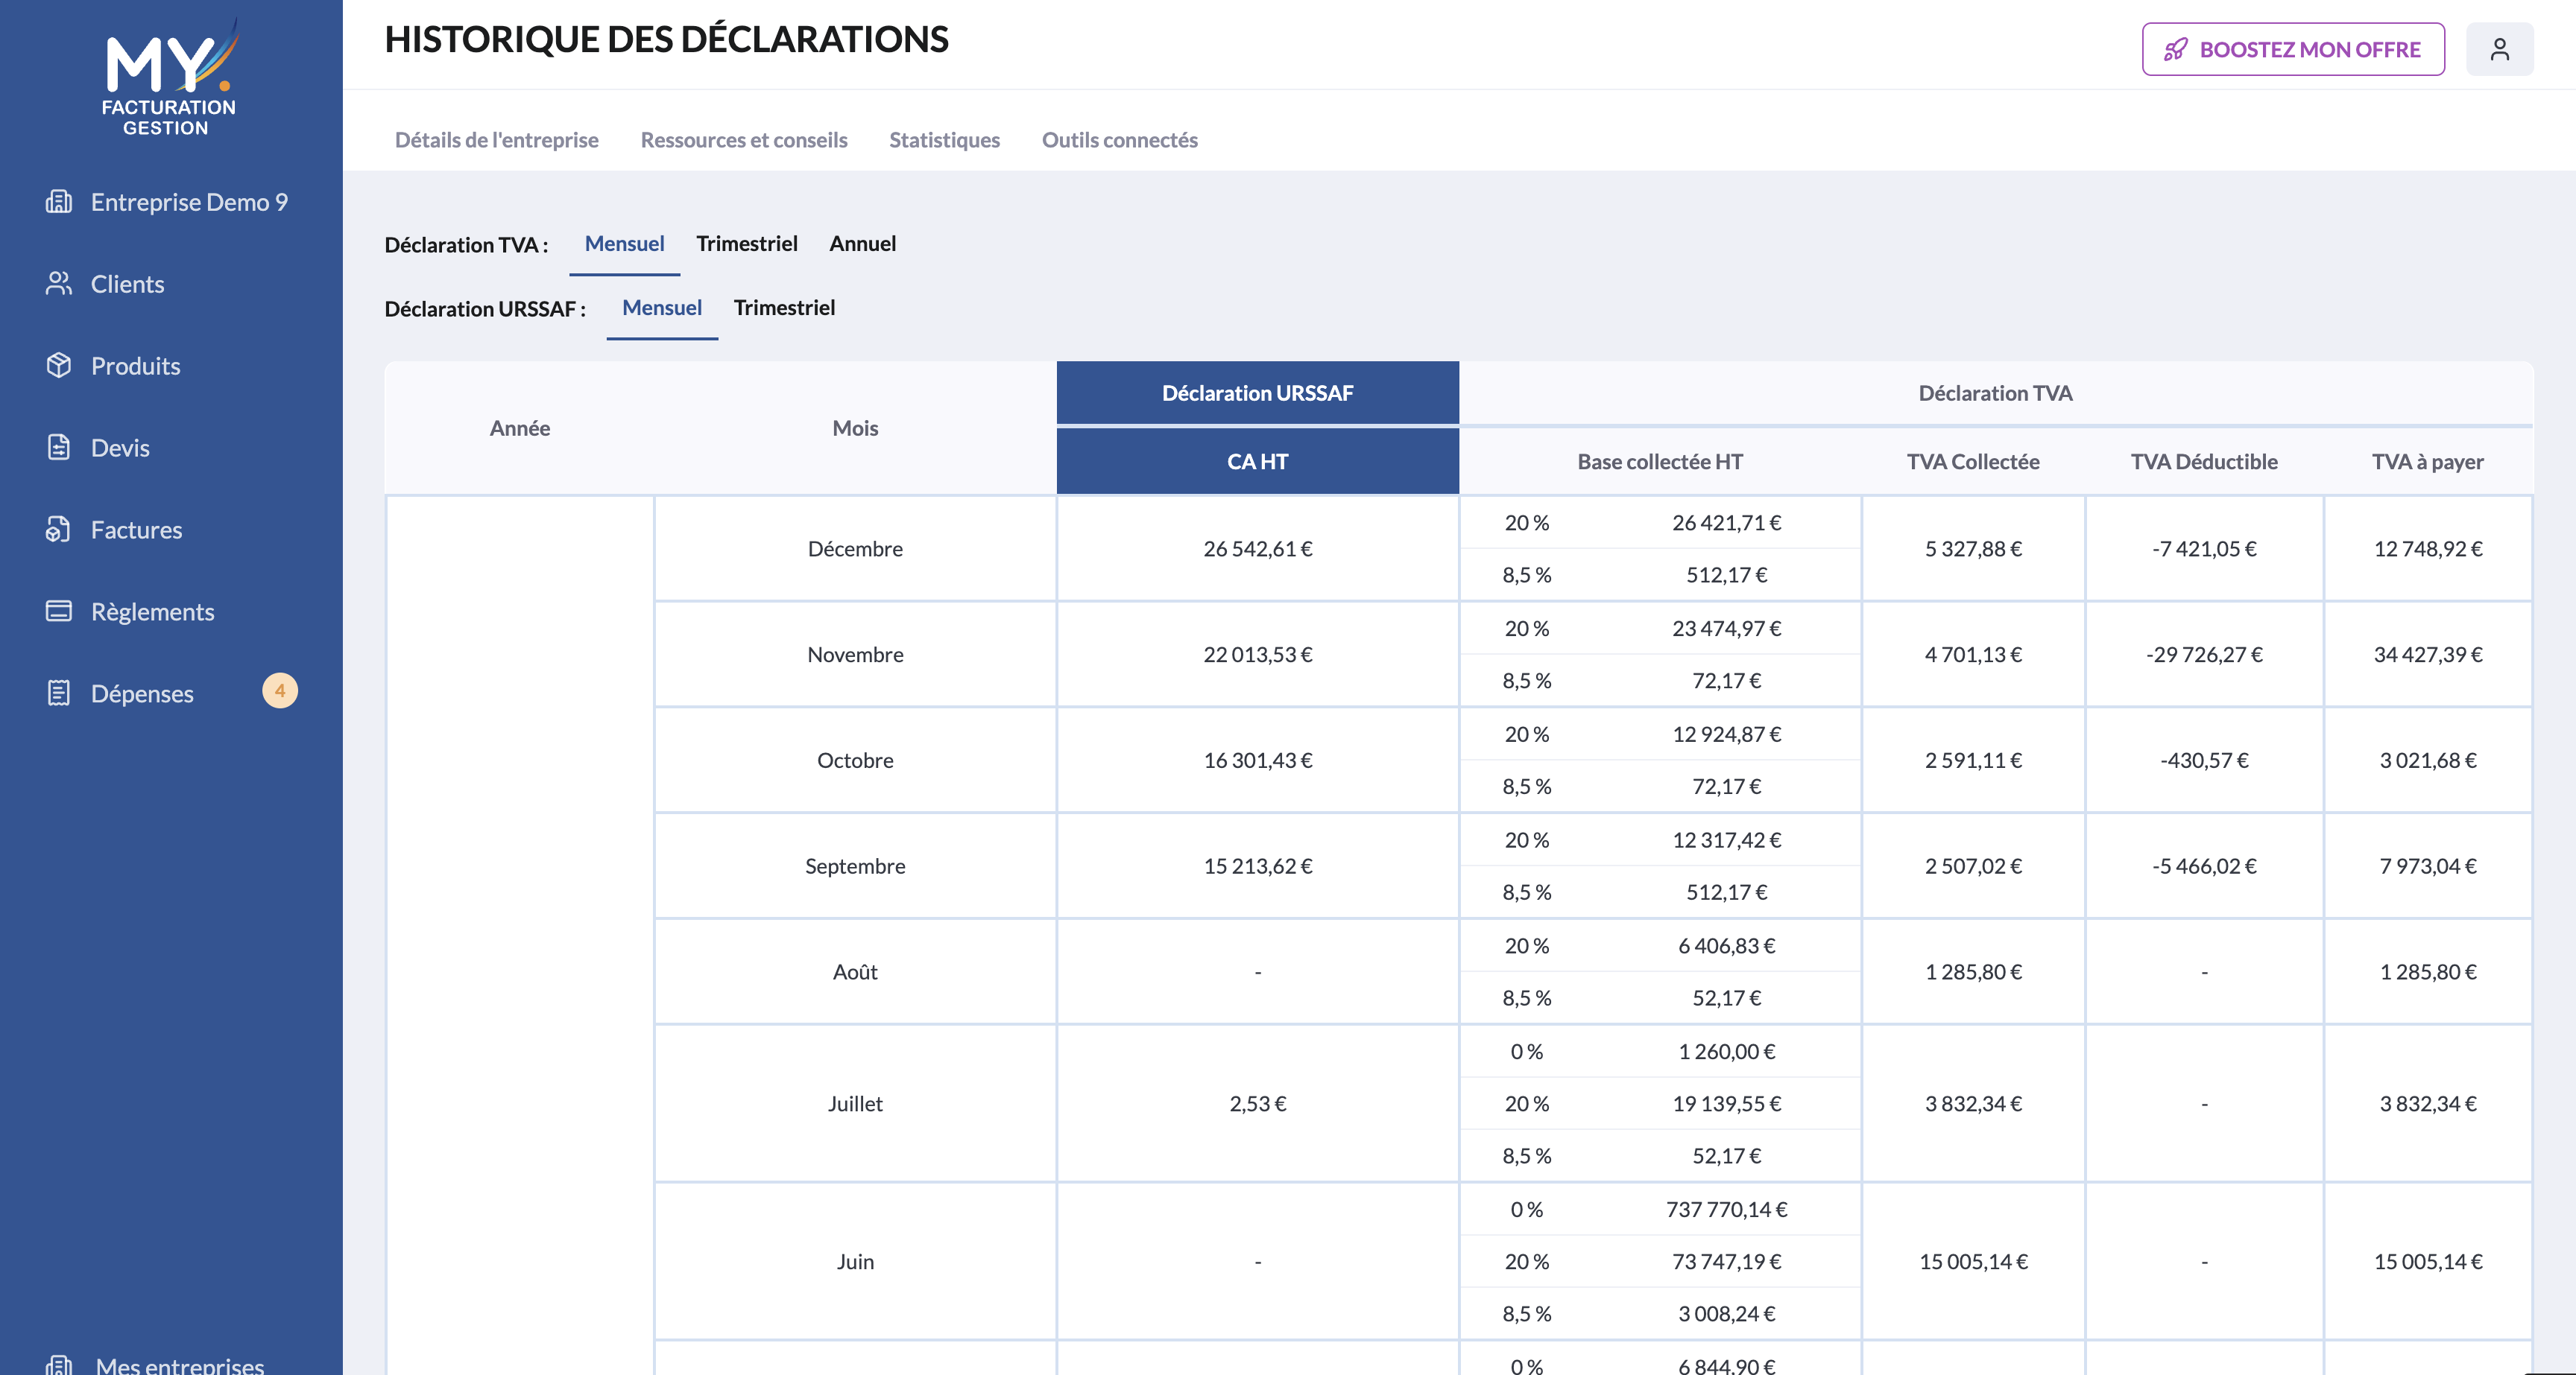Select Trimestriel for Déclaration URSSAF
The height and width of the screenshot is (1375, 2576).
pos(784,308)
